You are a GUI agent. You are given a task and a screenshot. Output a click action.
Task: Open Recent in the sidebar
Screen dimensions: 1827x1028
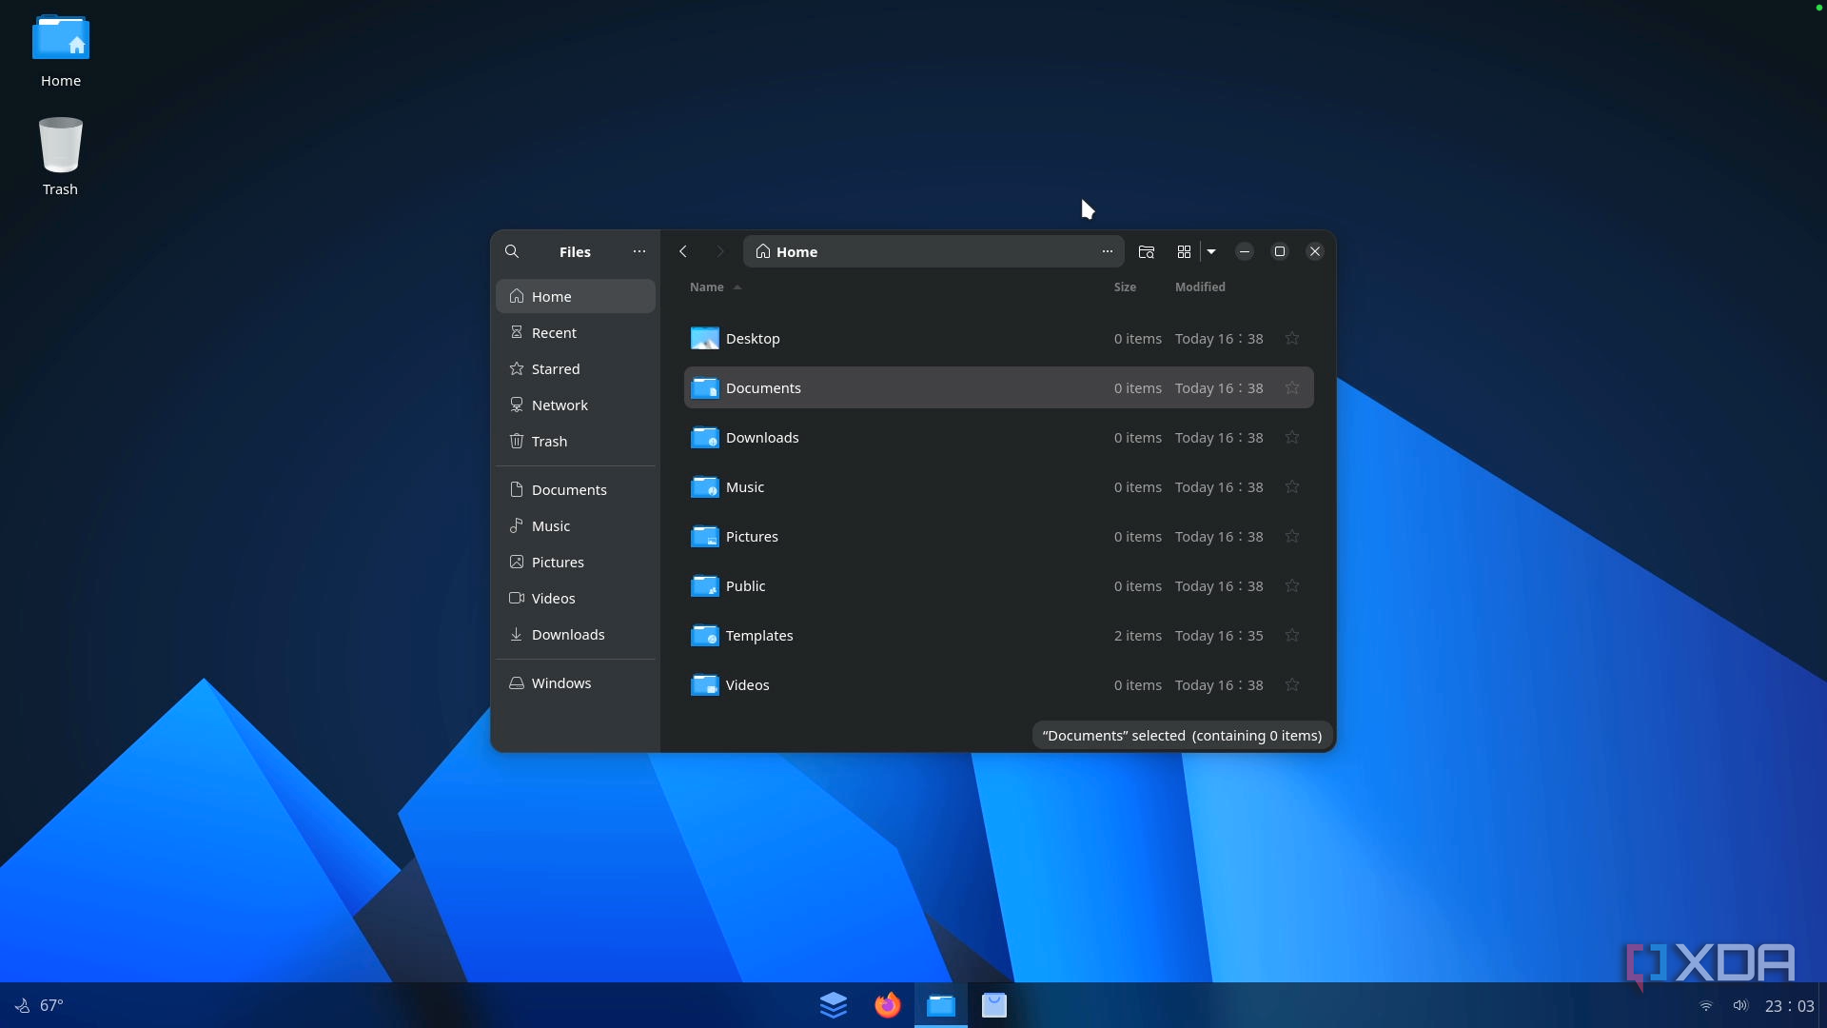554,333
